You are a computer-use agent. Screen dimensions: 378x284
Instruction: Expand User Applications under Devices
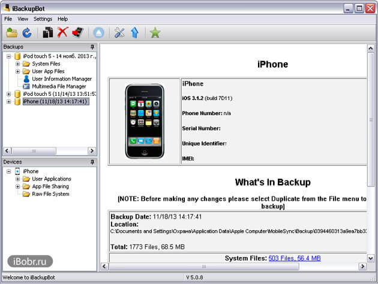point(18,179)
